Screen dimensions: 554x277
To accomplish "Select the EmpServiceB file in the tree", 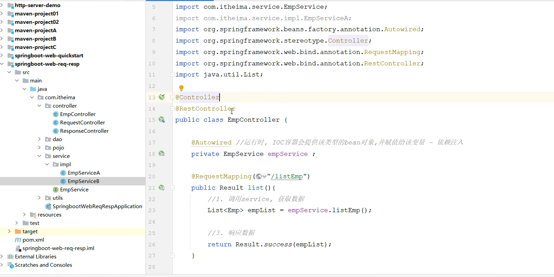I will (84, 181).
